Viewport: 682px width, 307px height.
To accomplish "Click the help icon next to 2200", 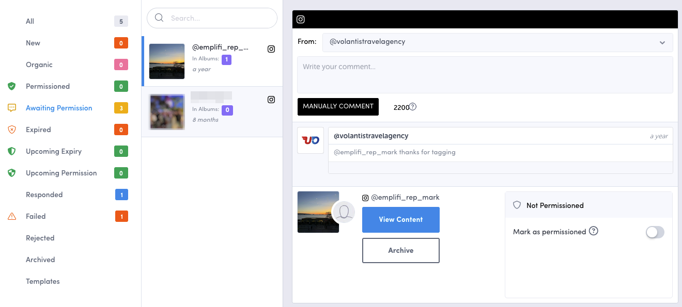I will click(x=413, y=107).
